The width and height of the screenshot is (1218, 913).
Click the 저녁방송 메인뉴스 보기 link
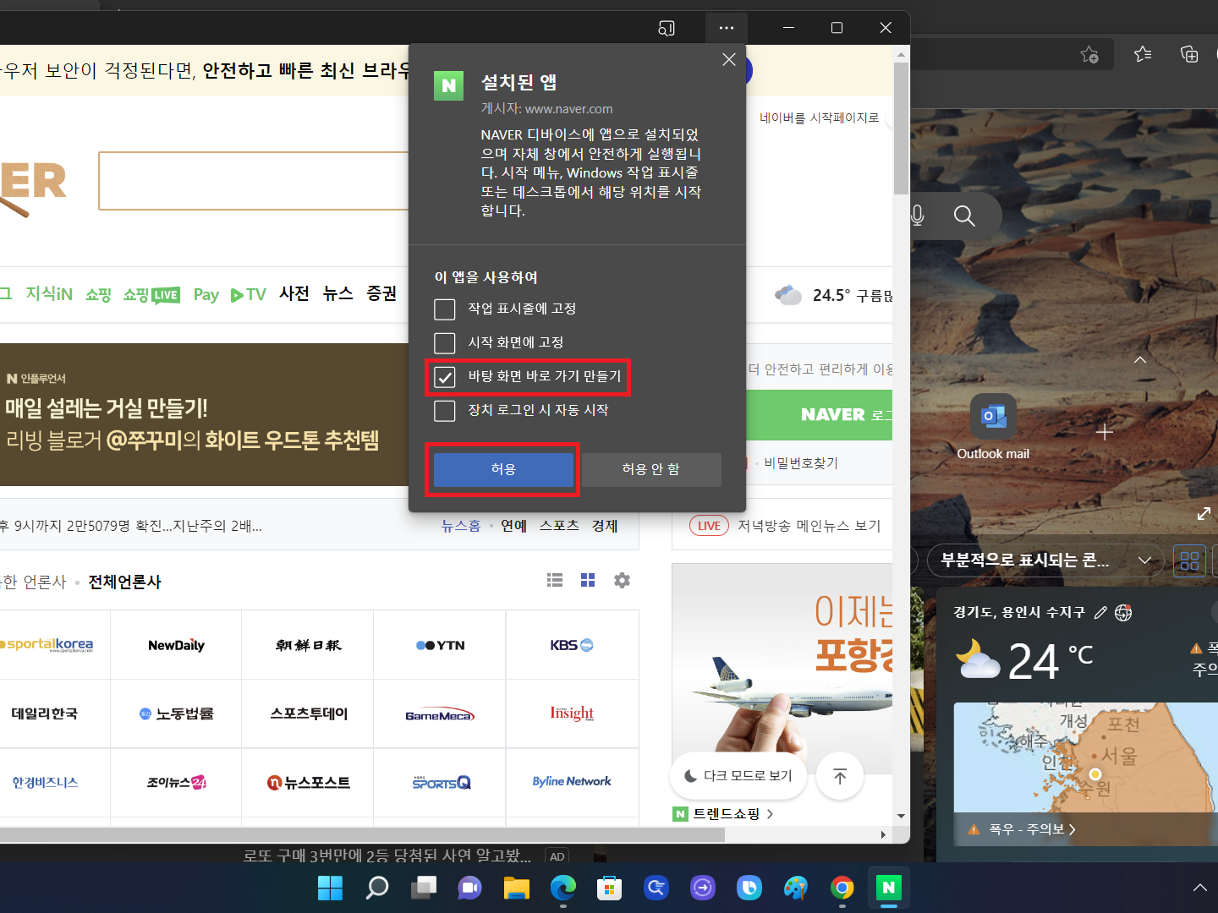coord(809,526)
